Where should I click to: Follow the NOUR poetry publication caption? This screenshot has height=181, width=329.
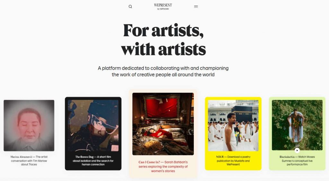[x=233, y=161]
